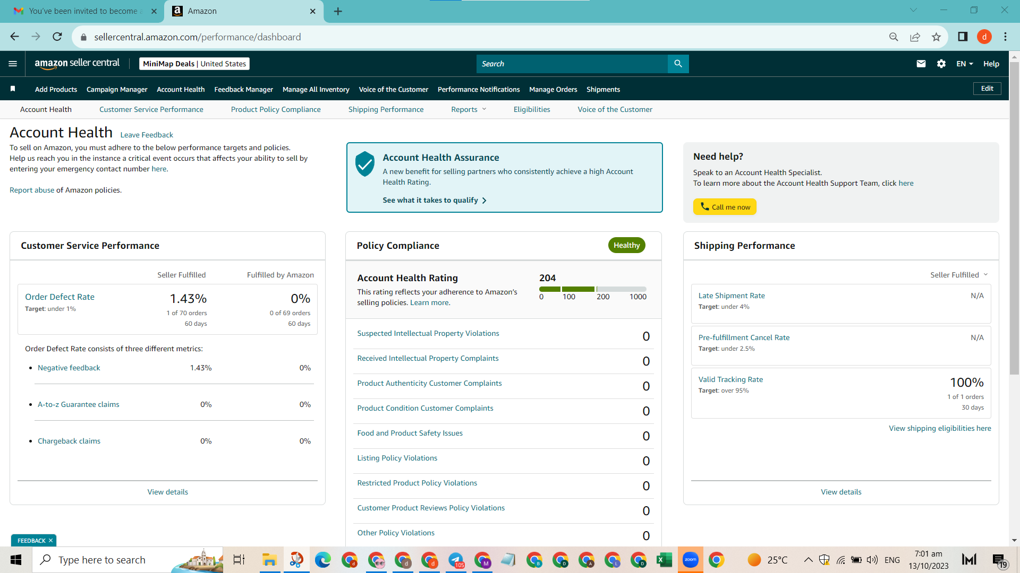Open Product Policy Compliance tab
The width and height of the screenshot is (1020, 573).
tap(276, 109)
